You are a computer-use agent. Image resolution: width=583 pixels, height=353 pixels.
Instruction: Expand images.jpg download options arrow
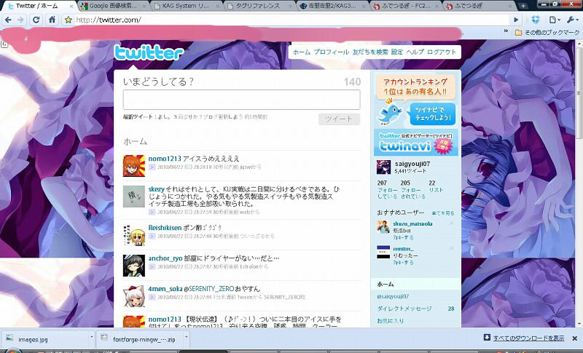pos(92,337)
